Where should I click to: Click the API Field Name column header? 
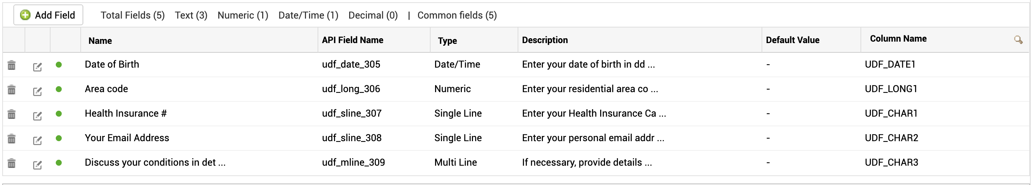(353, 40)
